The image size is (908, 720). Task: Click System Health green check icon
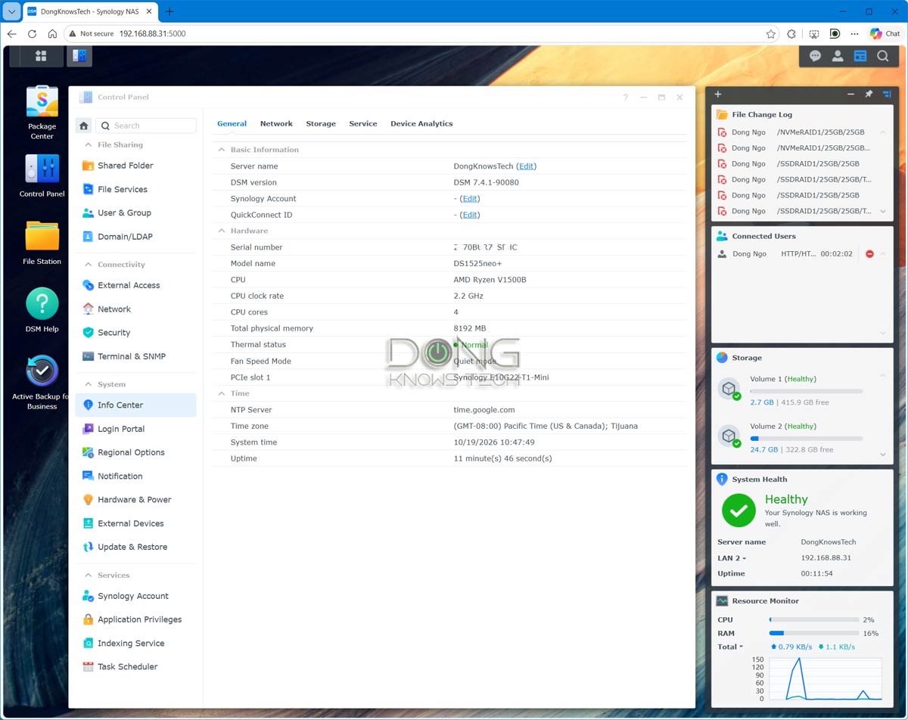click(x=739, y=511)
